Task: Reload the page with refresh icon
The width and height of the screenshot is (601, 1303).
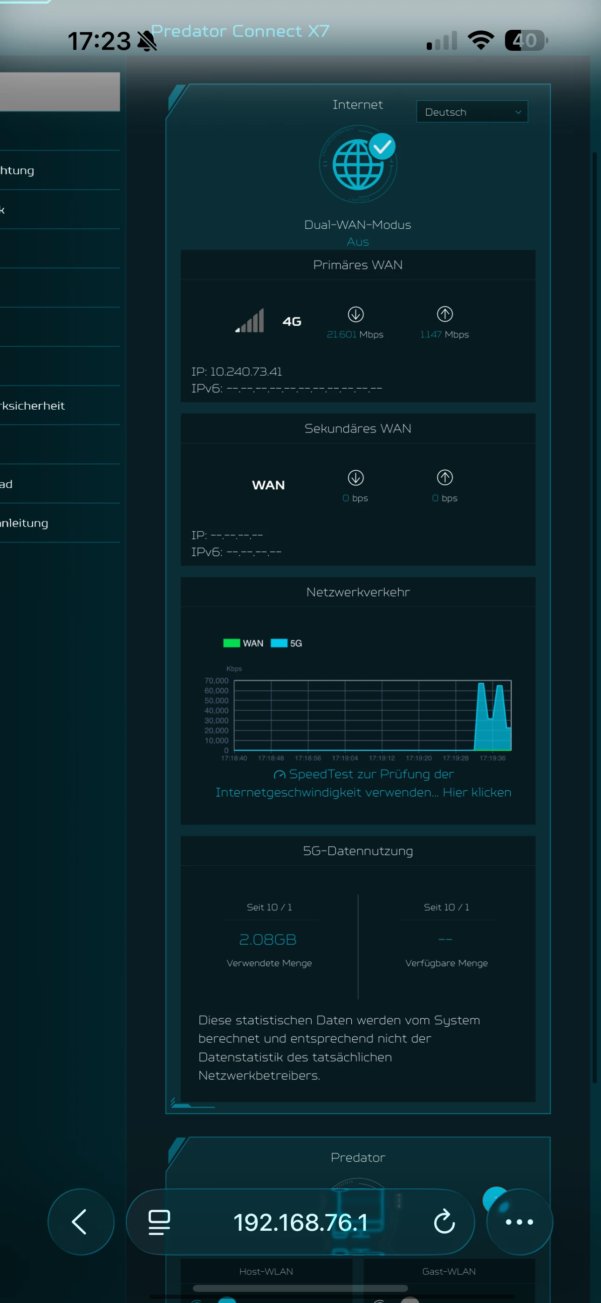Action: pos(444,1222)
